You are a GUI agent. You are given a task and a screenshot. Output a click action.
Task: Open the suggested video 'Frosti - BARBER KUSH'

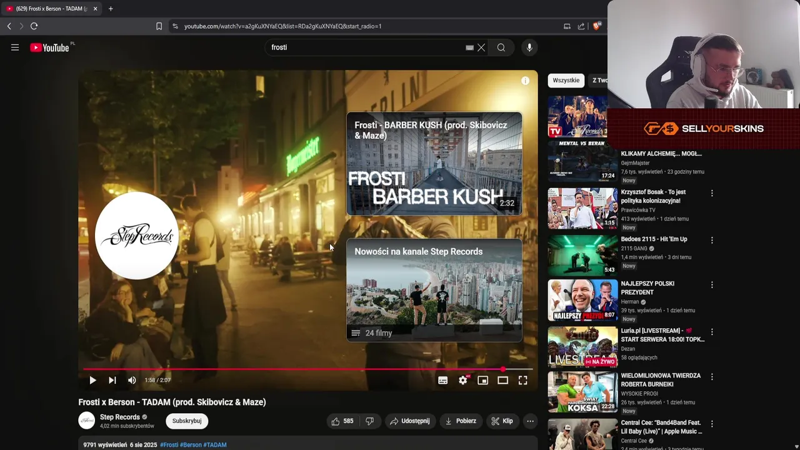[434, 164]
